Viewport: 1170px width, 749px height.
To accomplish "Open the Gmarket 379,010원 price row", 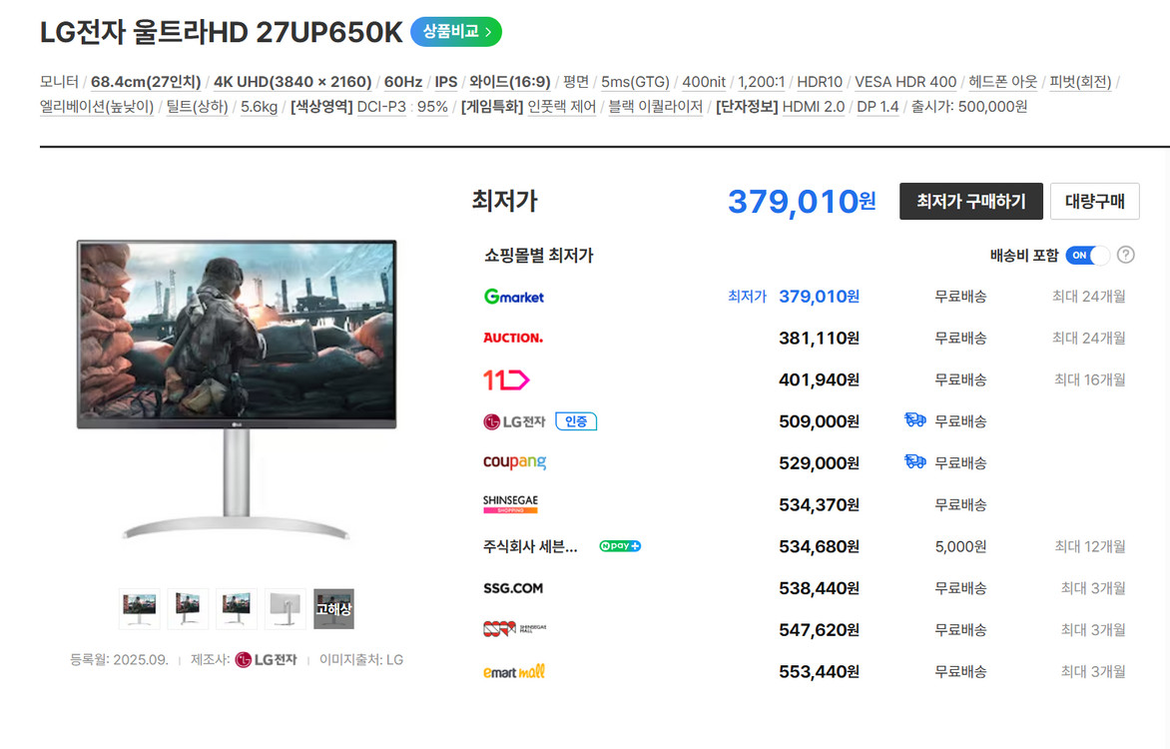I will coord(820,297).
